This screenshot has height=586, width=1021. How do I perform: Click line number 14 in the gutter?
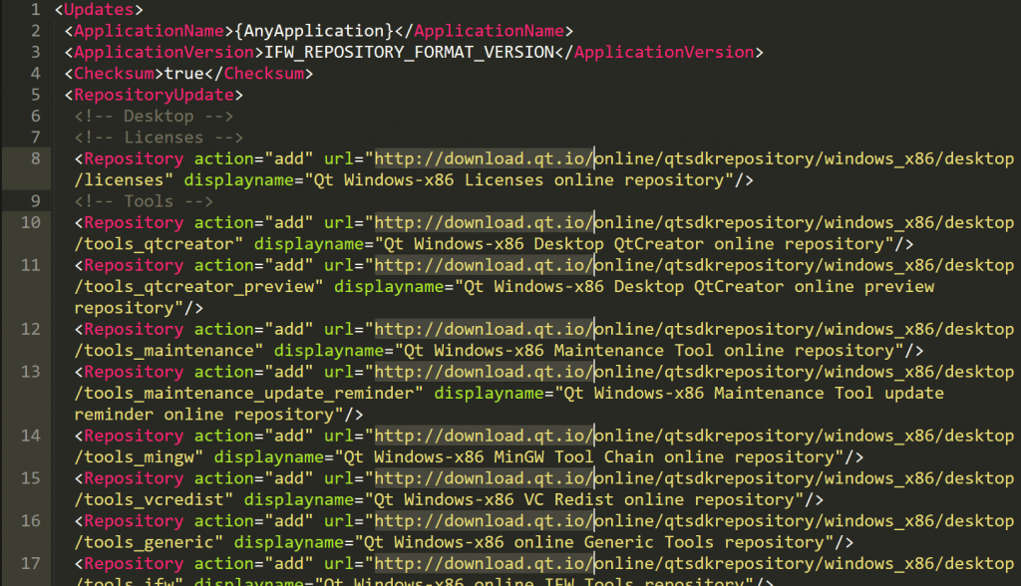pos(31,436)
